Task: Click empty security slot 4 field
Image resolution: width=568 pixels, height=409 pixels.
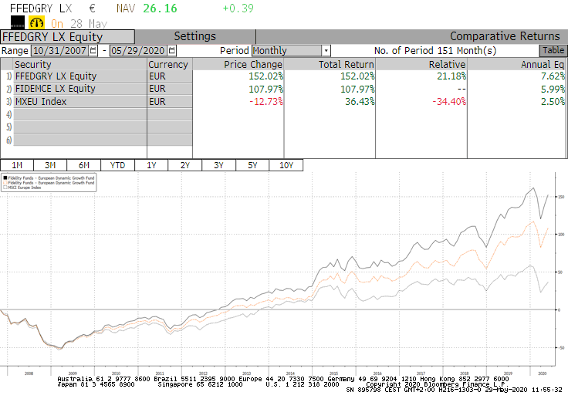Action: [x=80, y=114]
